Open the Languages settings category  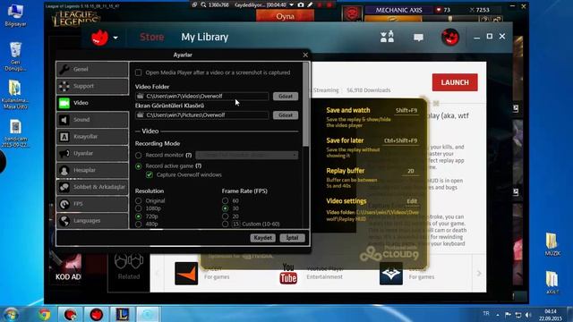click(92, 221)
